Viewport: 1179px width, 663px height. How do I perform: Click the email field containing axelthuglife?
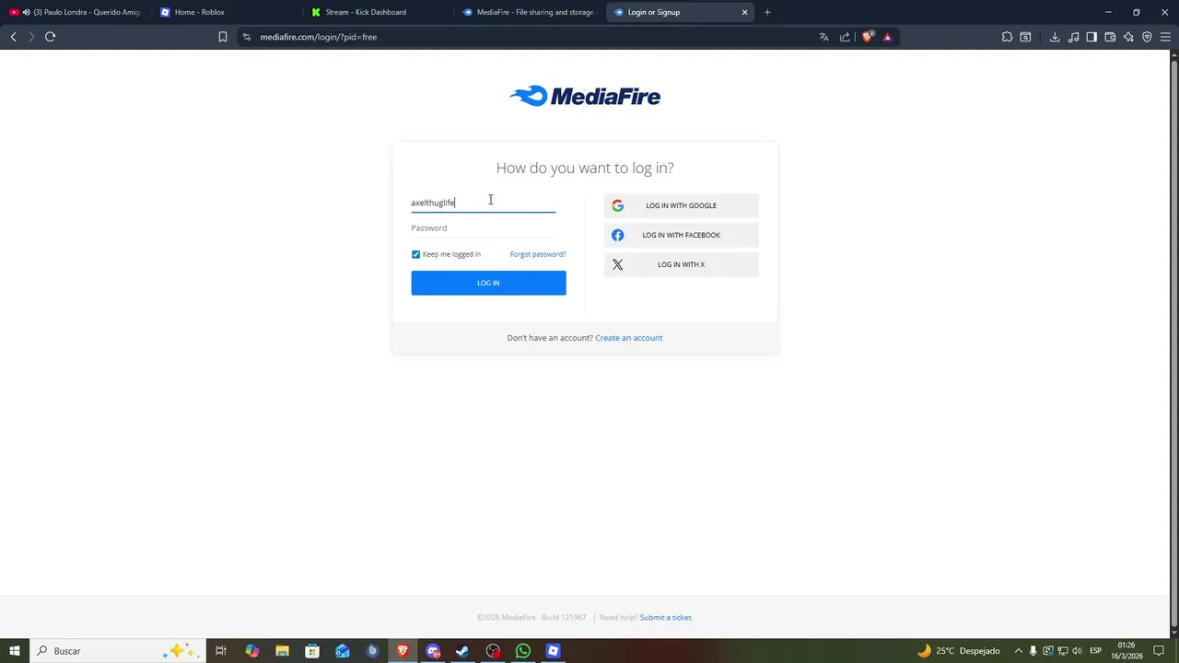[x=484, y=203]
